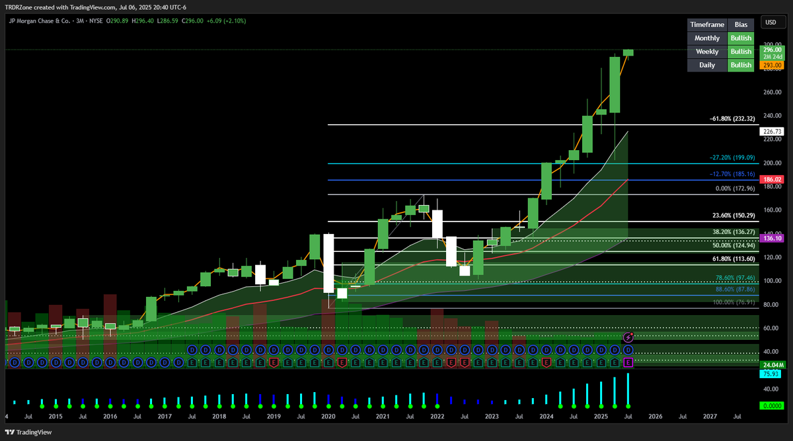Screen dimensions: 793x441
Task: Click the Bullish cell in the Daily row
Action: [x=741, y=65]
